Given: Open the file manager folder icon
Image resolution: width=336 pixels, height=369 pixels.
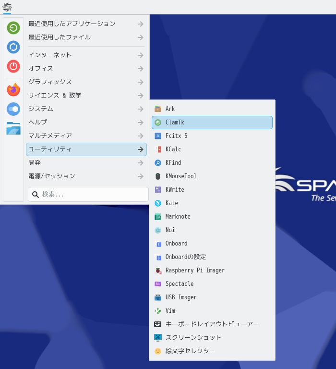Looking at the screenshot, I should 13,128.
